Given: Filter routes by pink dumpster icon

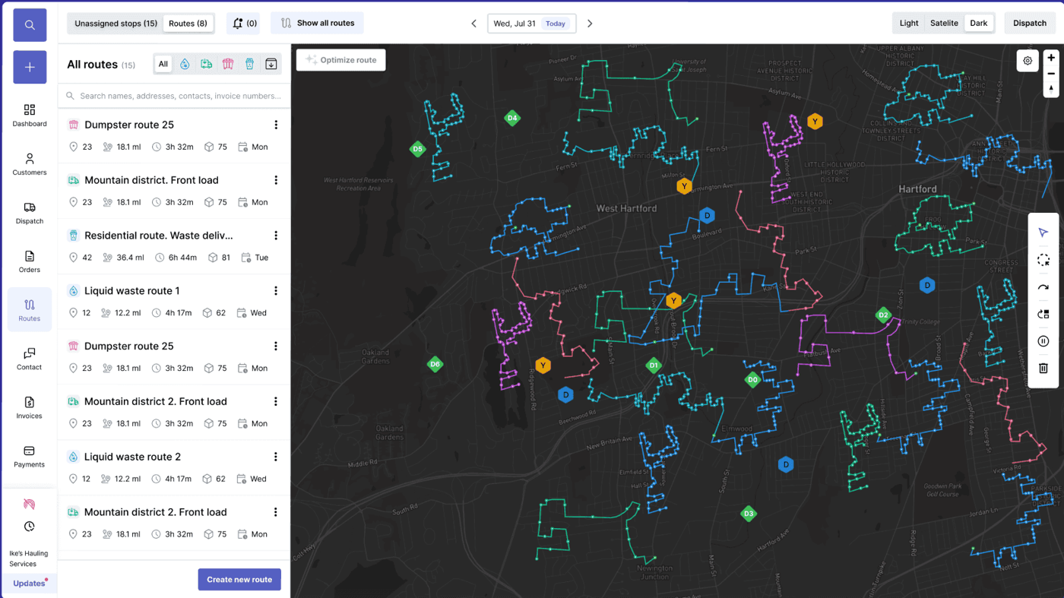Looking at the screenshot, I should pyautogui.click(x=228, y=65).
